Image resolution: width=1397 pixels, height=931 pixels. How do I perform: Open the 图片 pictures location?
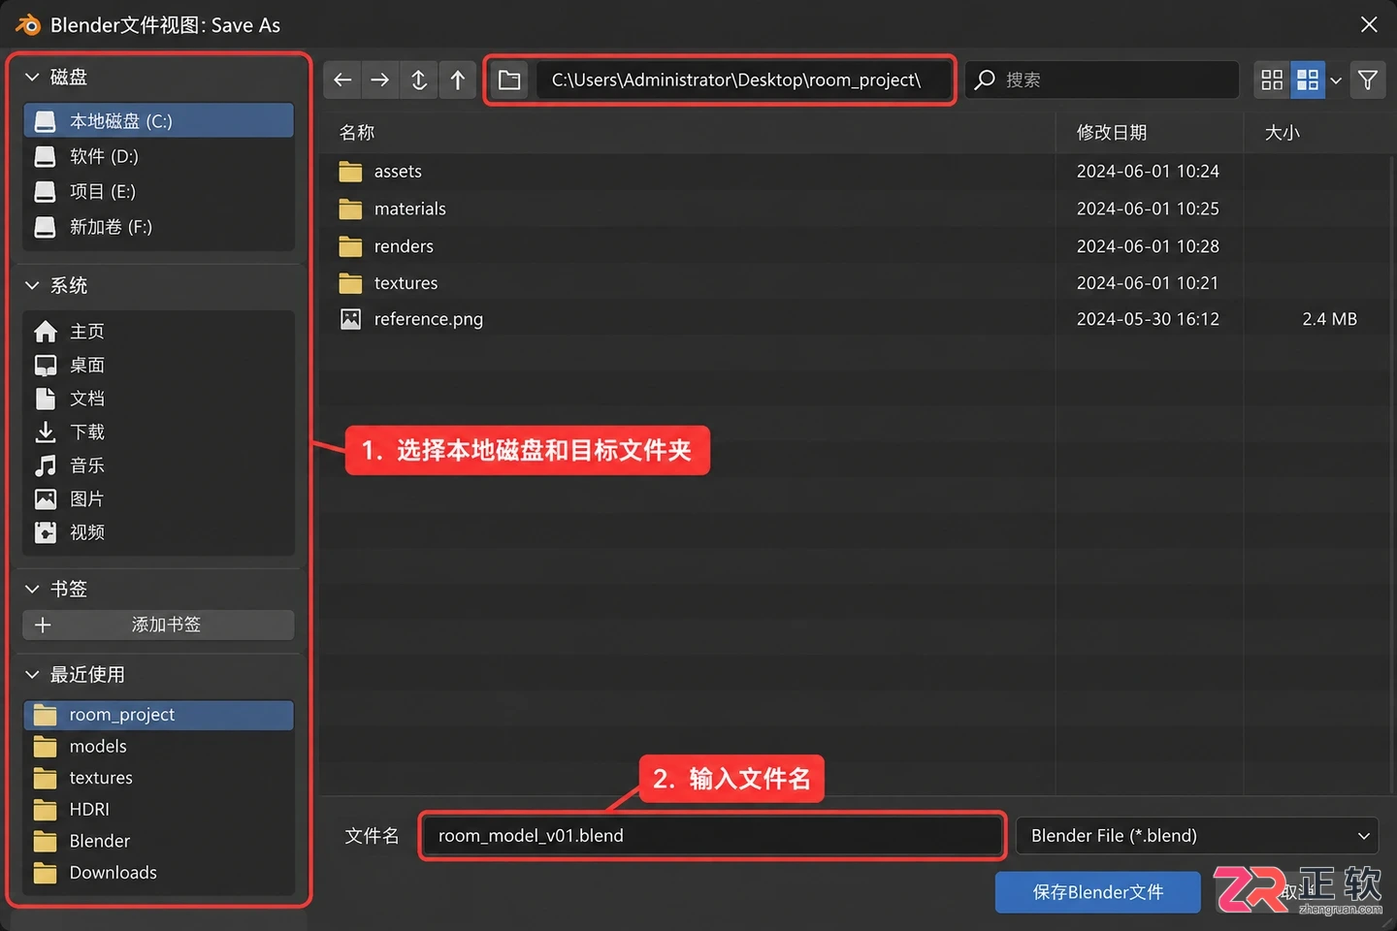(158, 498)
